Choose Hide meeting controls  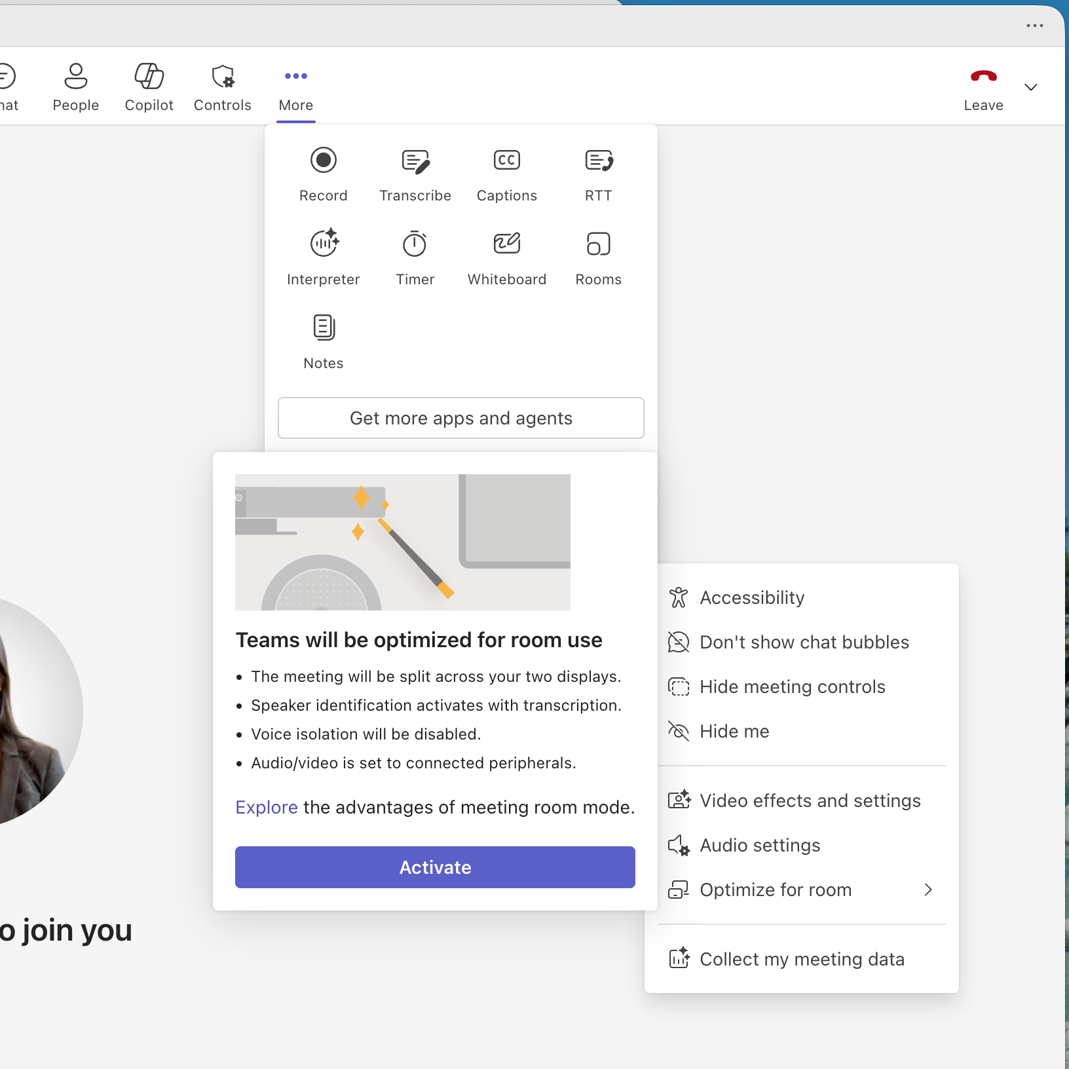click(802, 686)
